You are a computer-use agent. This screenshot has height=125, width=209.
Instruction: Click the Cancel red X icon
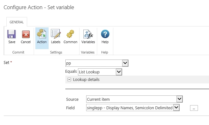26,34
